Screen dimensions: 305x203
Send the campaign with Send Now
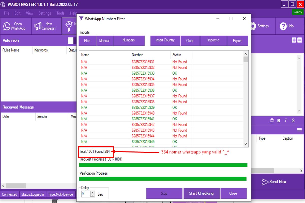274,182
